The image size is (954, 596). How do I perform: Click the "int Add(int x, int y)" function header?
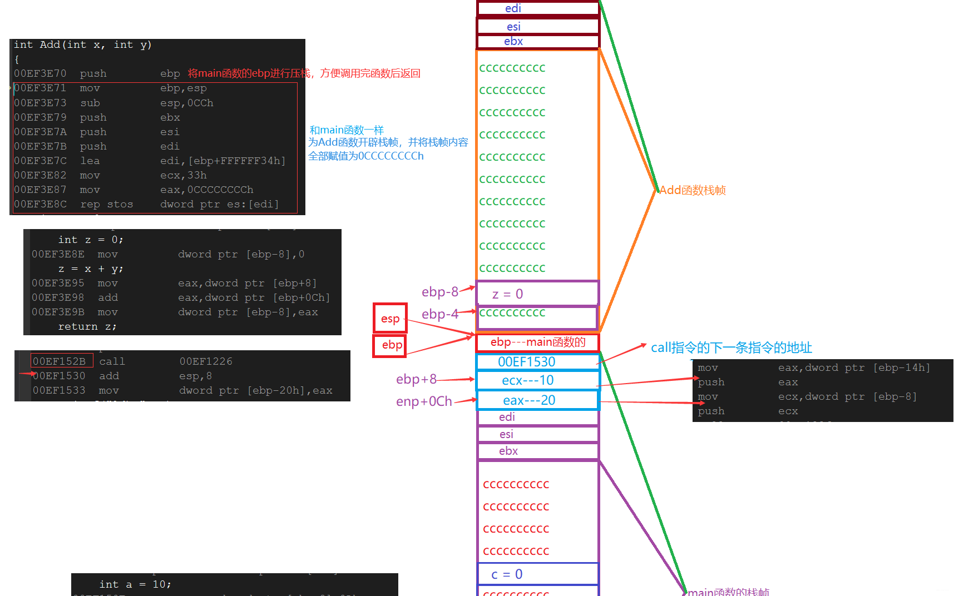[82, 45]
